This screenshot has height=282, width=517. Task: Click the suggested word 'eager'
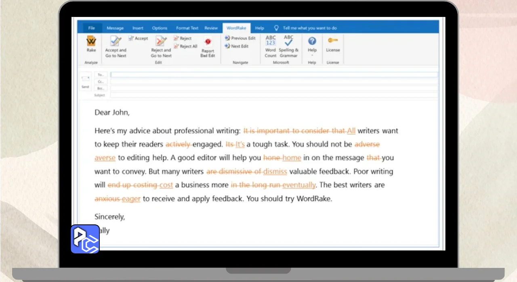click(x=131, y=199)
